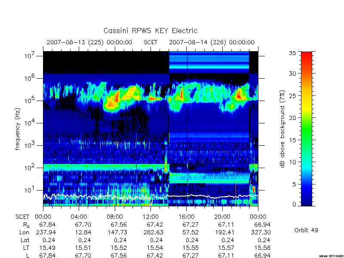Click the 08:00 time tick label
Screen dimensions: 344x258
115,217
